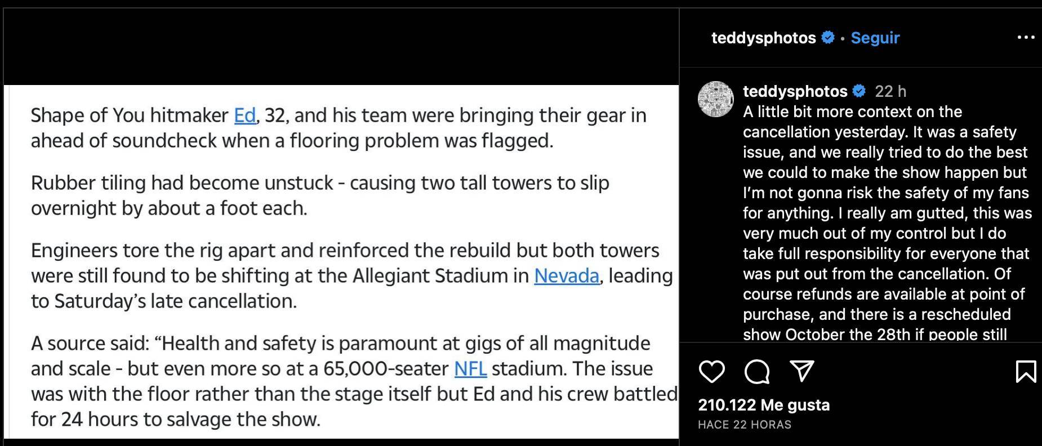View who liked via 210.122 Me gusta
This screenshot has height=446, width=1042.
764,405
